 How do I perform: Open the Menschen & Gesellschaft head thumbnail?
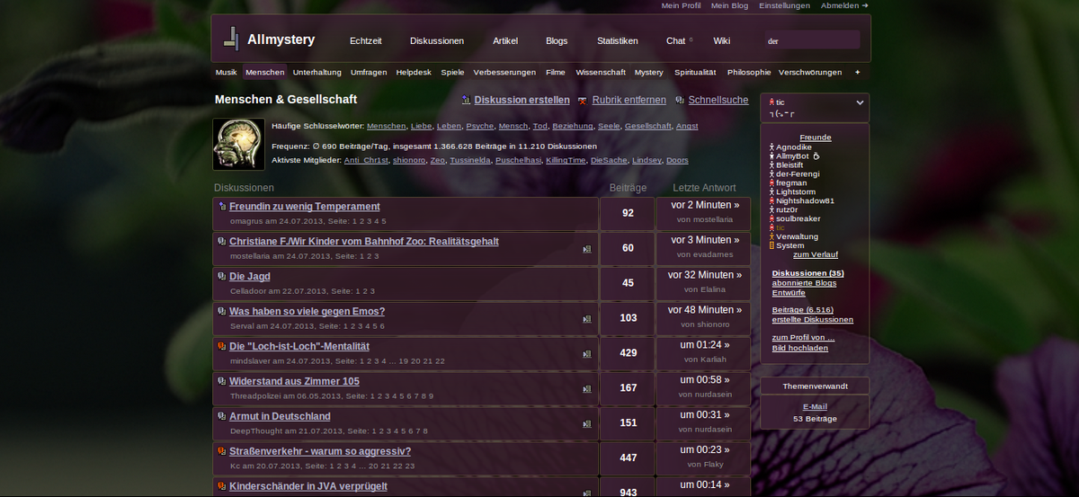point(238,144)
